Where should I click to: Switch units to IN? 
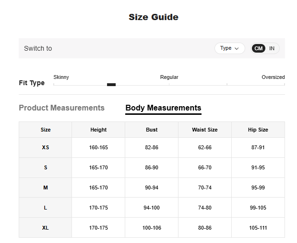272,48
